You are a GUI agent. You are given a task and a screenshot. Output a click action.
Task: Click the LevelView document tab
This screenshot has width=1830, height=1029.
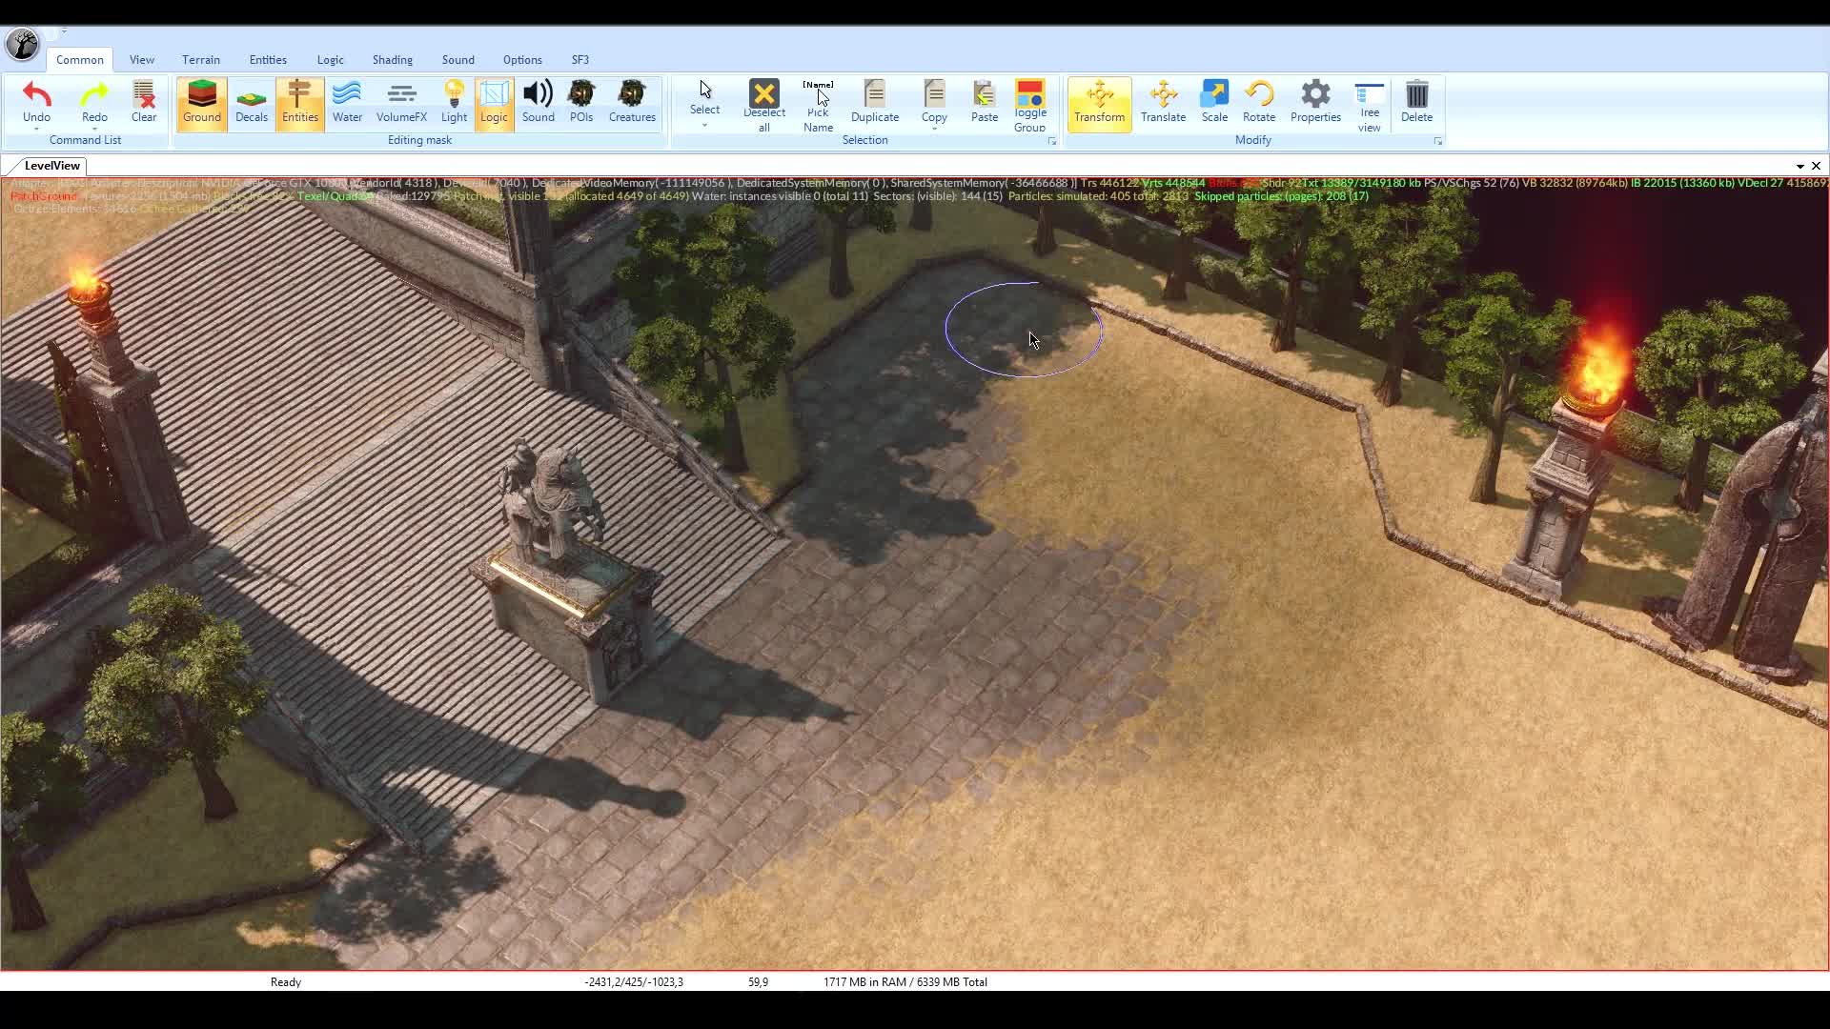(x=52, y=166)
